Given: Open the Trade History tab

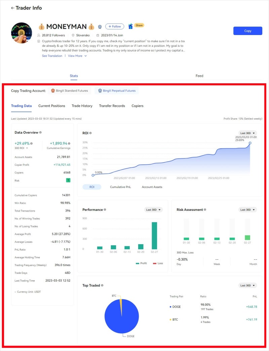Looking at the screenshot, I should pyautogui.click(x=82, y=106).
